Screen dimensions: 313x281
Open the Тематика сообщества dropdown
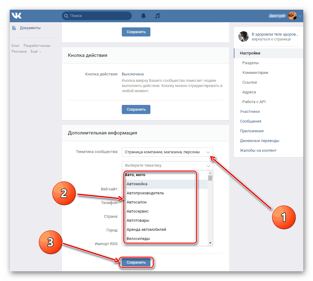tap(167, 152)
